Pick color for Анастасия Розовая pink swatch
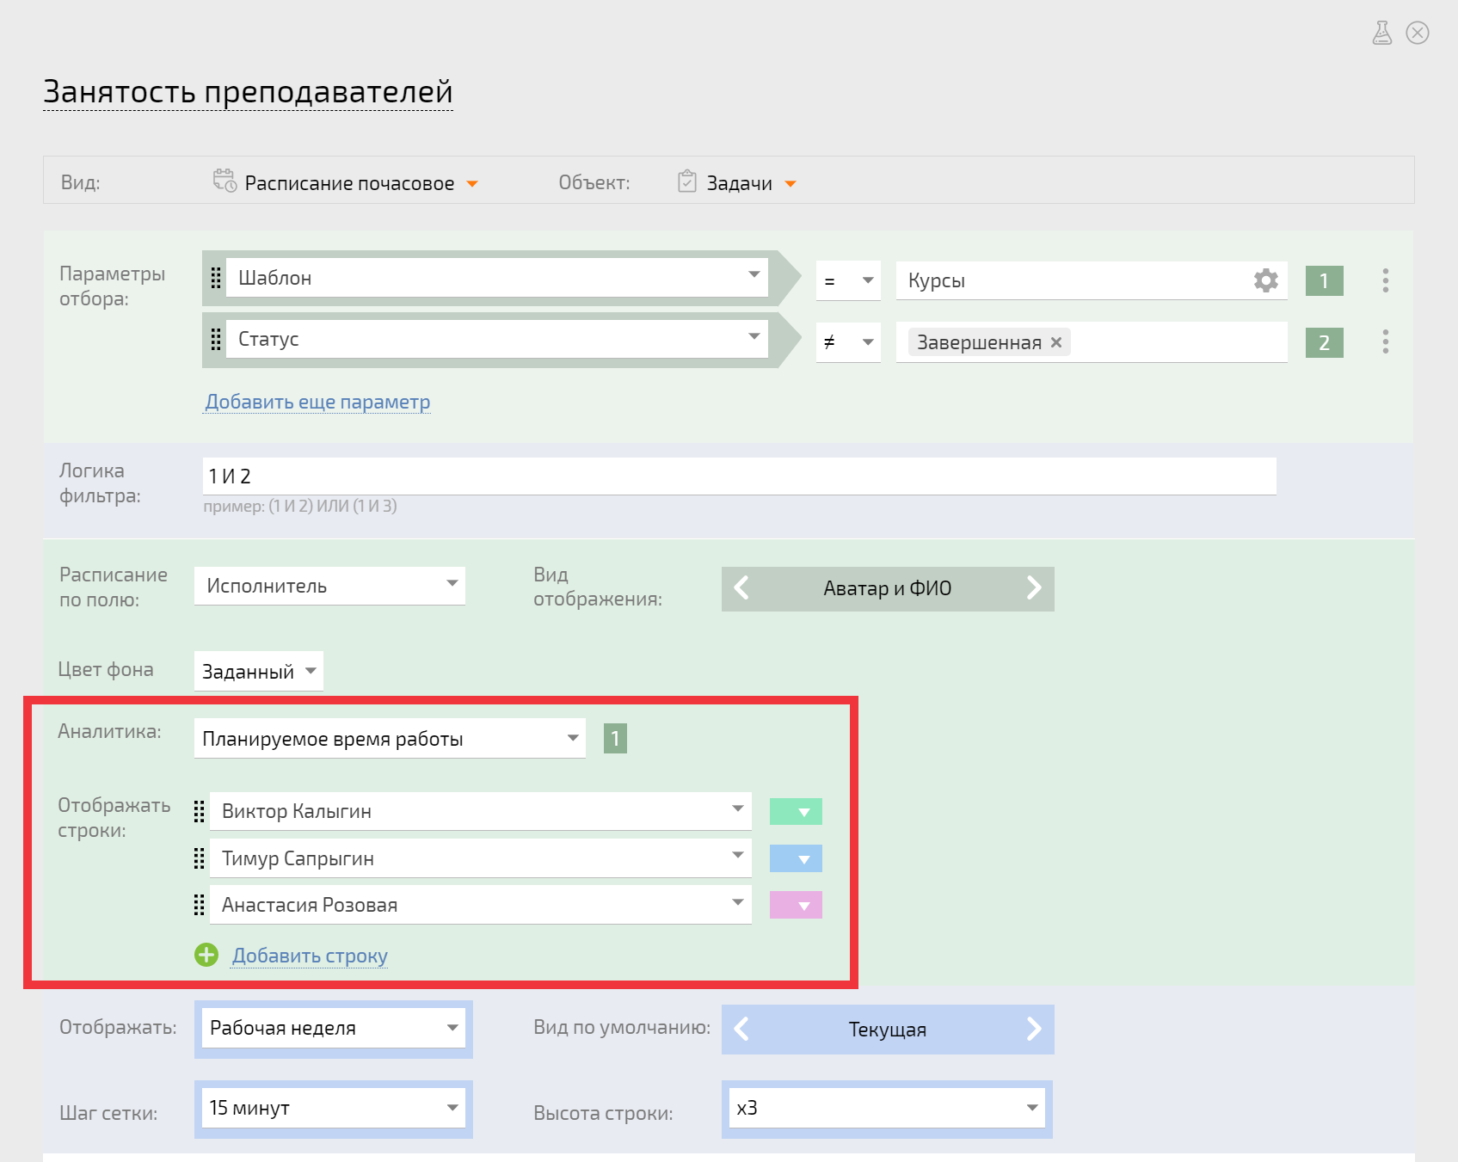The height and width of the screenshot is (1162, 1458). pyautogui.click(x=796, y=905)
